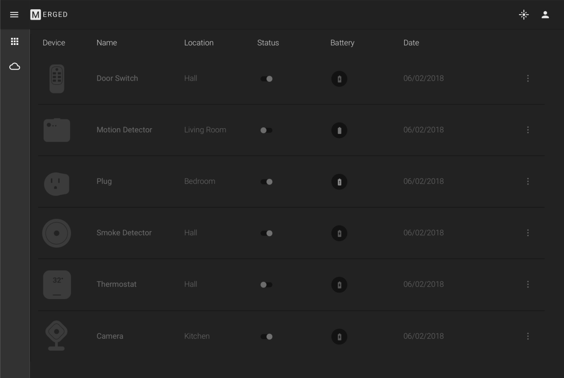Expand the Camera row three-dot menu
Image resolution: width=564 pixels, height=378 pixels.
[527, 336]
